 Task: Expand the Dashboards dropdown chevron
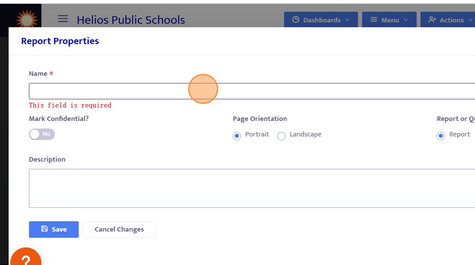click(348, 20)
